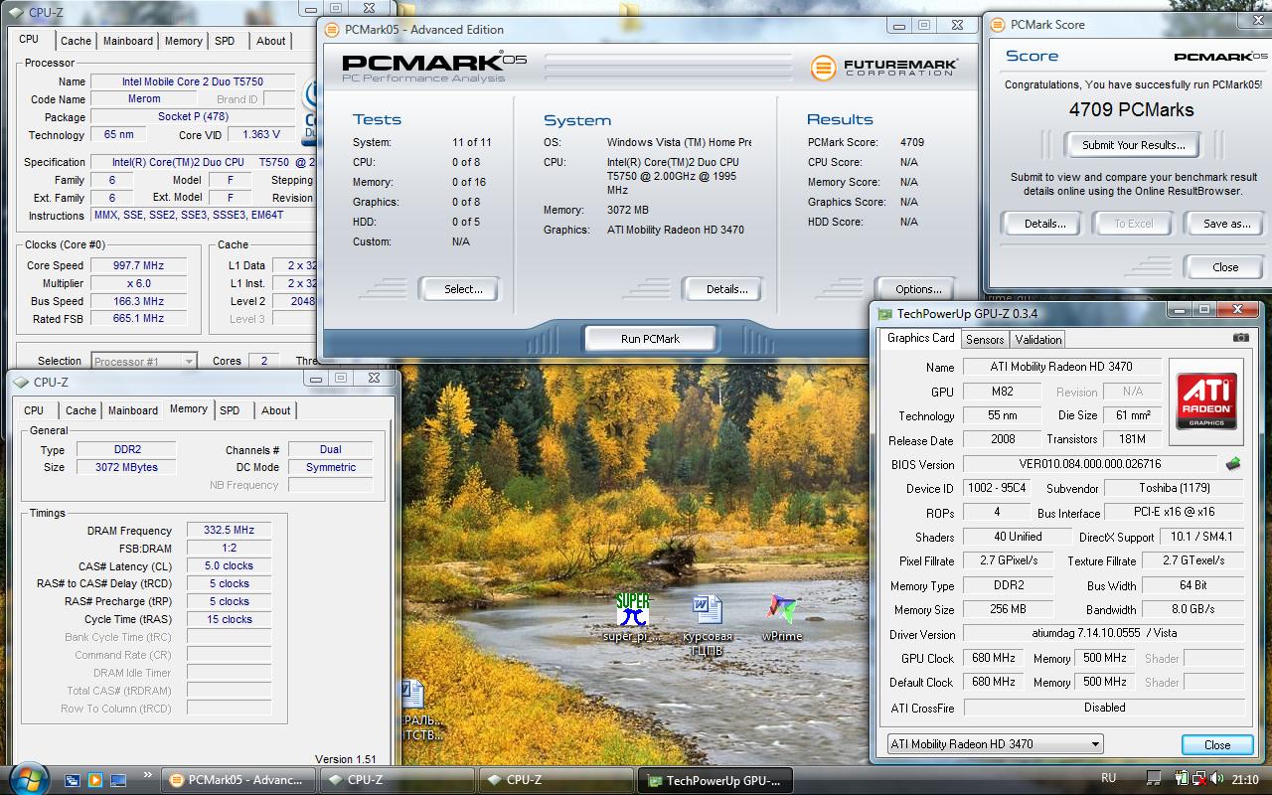Image resolution: width=1272 pixels, height=795 pixels.
Task: Click the Futuremark Corporation logo
Action: coord(884,68)
